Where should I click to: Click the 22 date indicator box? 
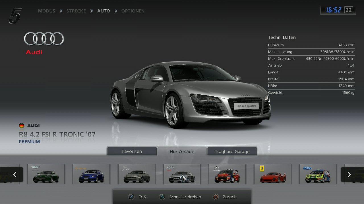point(349,10)
